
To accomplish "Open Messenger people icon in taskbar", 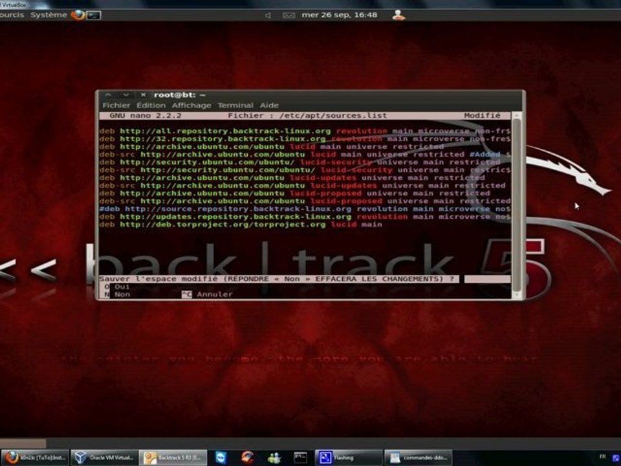I will pos(274,458).
